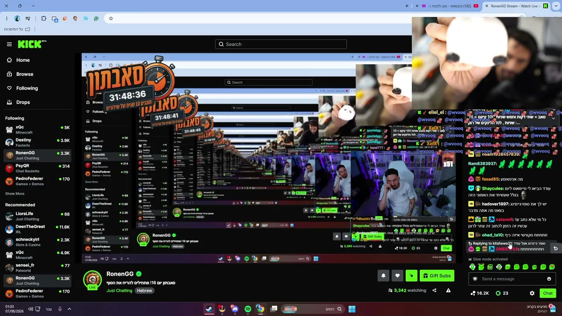Viewport: 562px width, 316px height.
Task: Open chat settings gear
Action: click(x=532, y=293)
